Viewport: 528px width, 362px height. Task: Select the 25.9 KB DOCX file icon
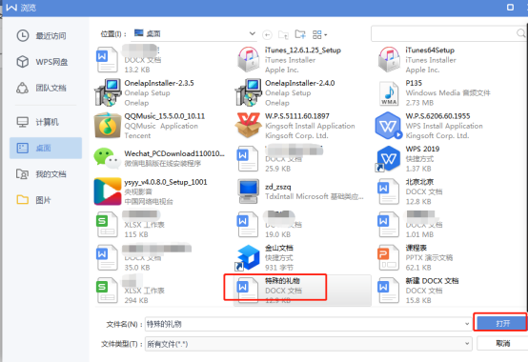click(x=248, y=158)
